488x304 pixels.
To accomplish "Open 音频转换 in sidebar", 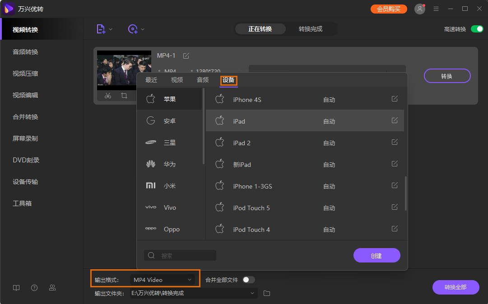I will (25, 52).
